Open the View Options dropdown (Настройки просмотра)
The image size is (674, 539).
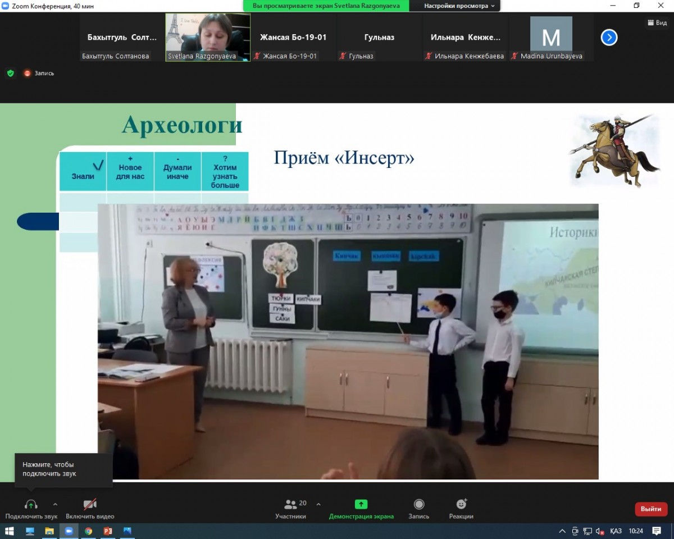pos(459,6)
